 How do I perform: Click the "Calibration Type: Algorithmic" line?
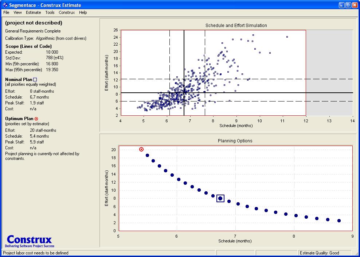click(x=46, y=38)
